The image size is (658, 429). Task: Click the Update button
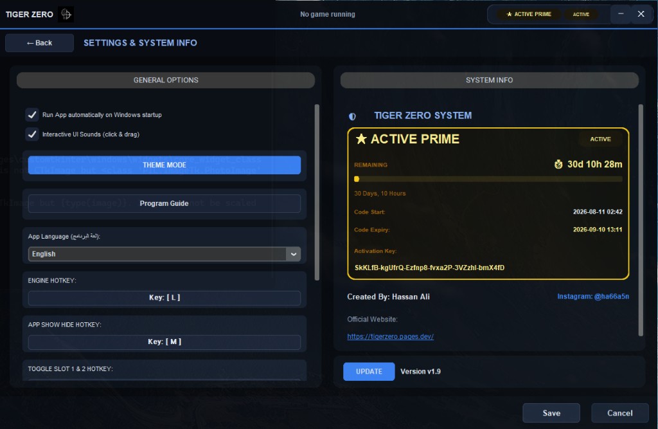pos(369,372)
